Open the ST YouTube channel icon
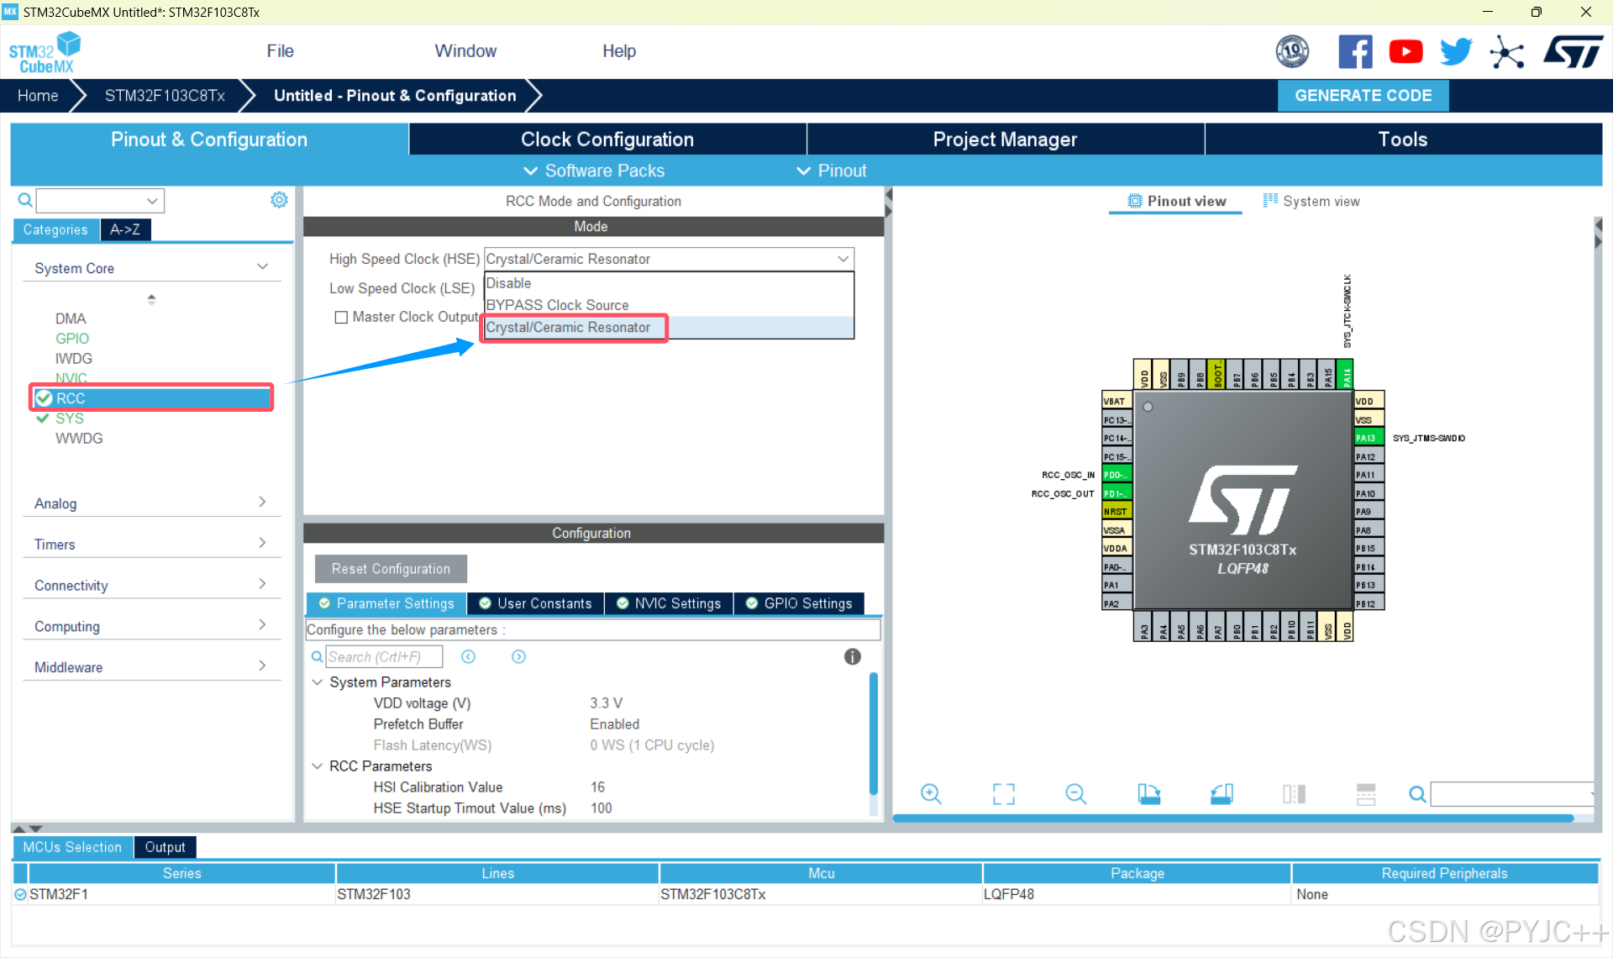The image size is (1613, 958). pos(1405,52)
